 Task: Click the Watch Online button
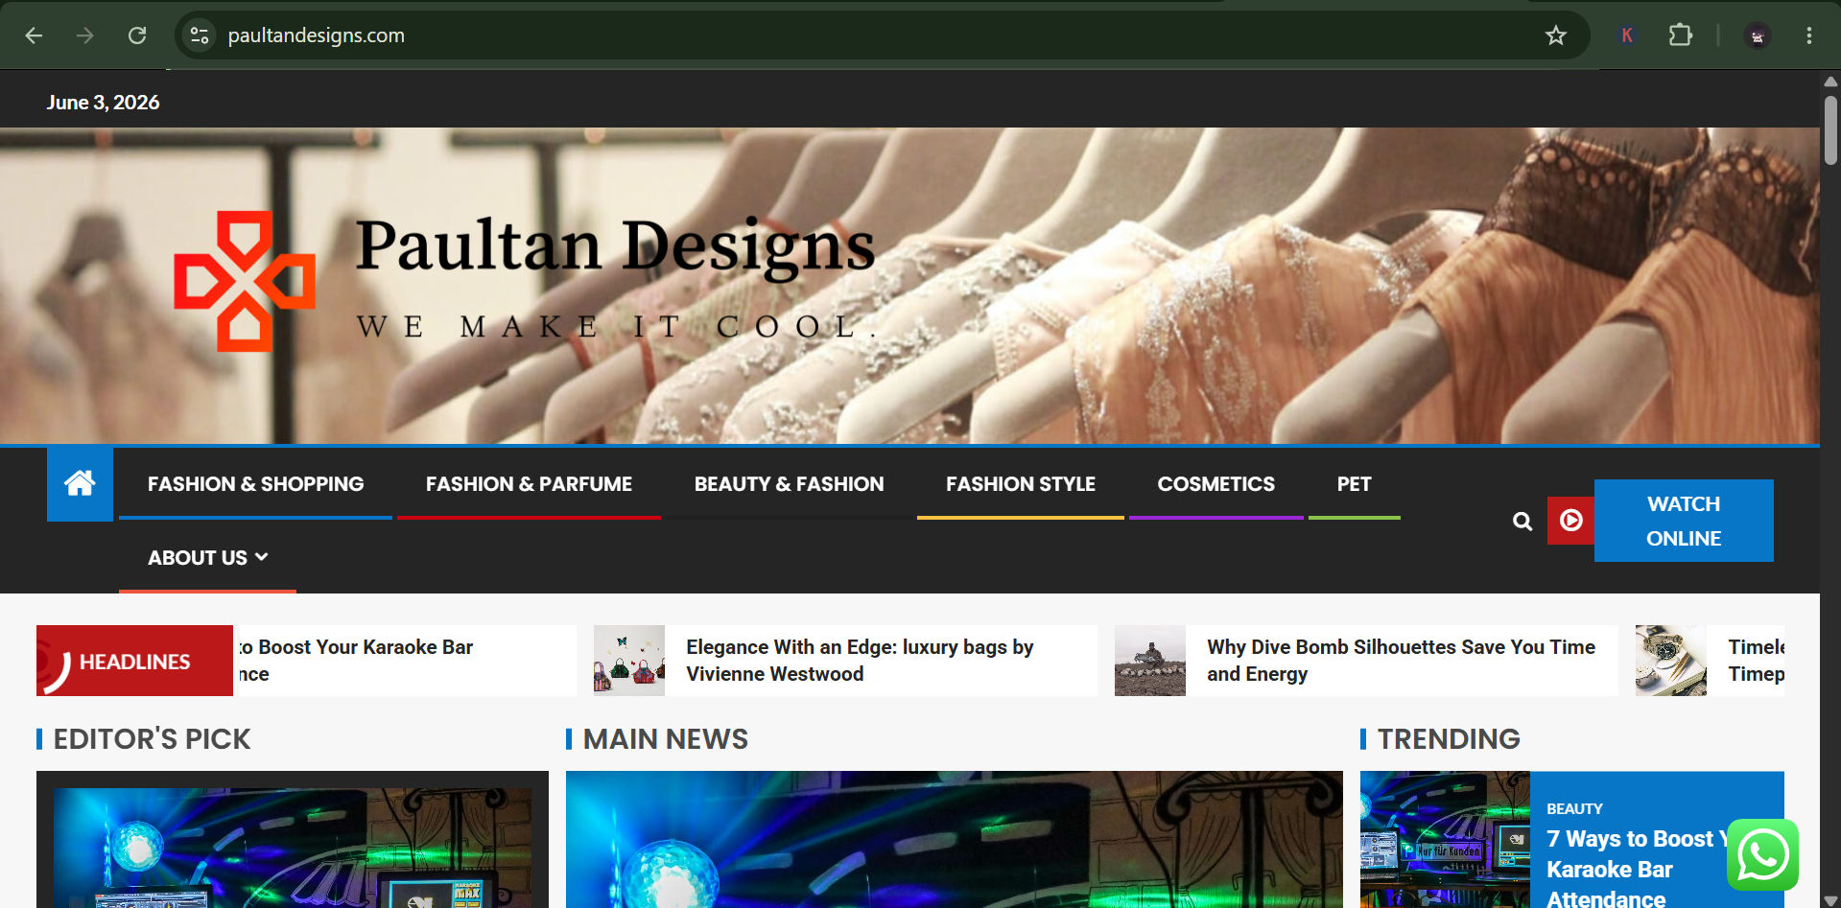pos(1684,521)
